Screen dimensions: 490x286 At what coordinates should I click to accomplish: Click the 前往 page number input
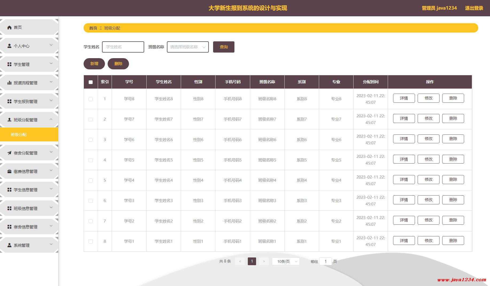[326, 261]
